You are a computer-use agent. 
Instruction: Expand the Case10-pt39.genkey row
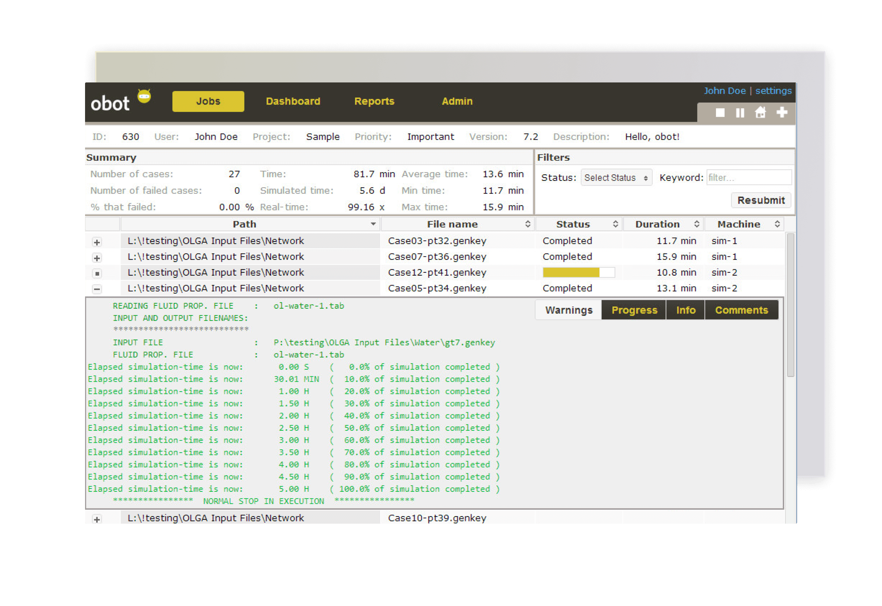97,519
